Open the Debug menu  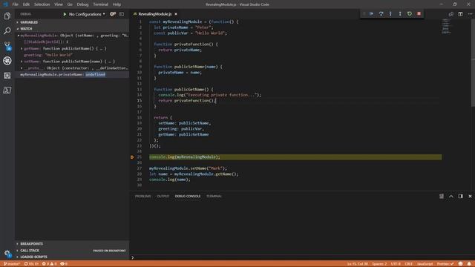pyautogui.click(x=82, y=4)
